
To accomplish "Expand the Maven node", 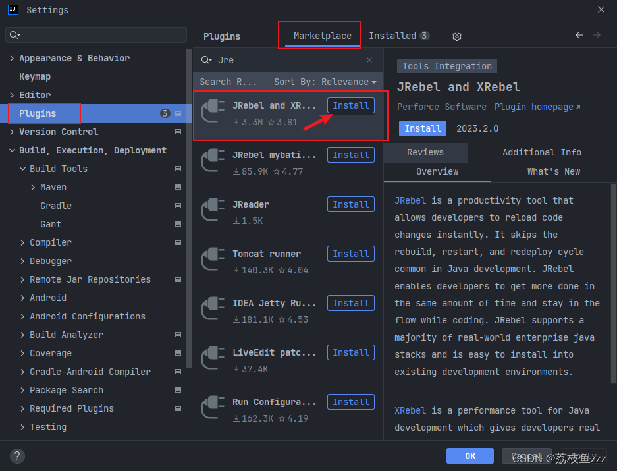I will pos(33,187).
